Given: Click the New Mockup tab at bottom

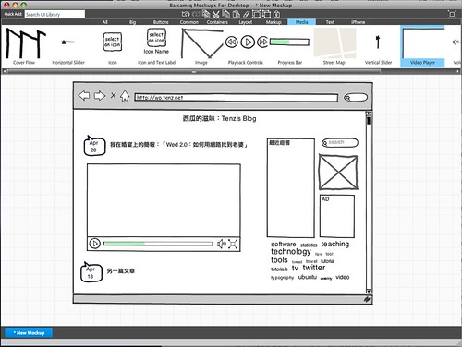Looking at the screenshot, I should [29, 333].
